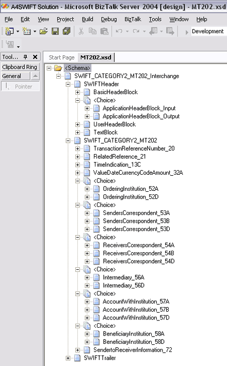The width and height of the screenshot is (227, 366).
Task: Open the Development configuration combo box
Action: pyautogui.click(x=209, y=31)
